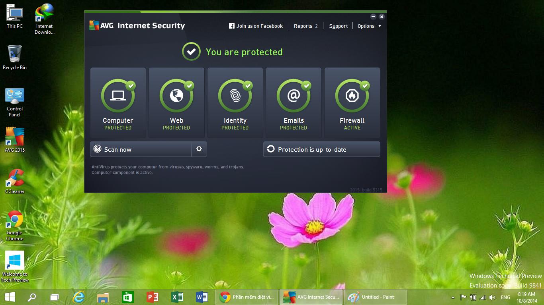544x305 pixels.
Task: Open the Reports menu
Action: (x=306, y=26)
